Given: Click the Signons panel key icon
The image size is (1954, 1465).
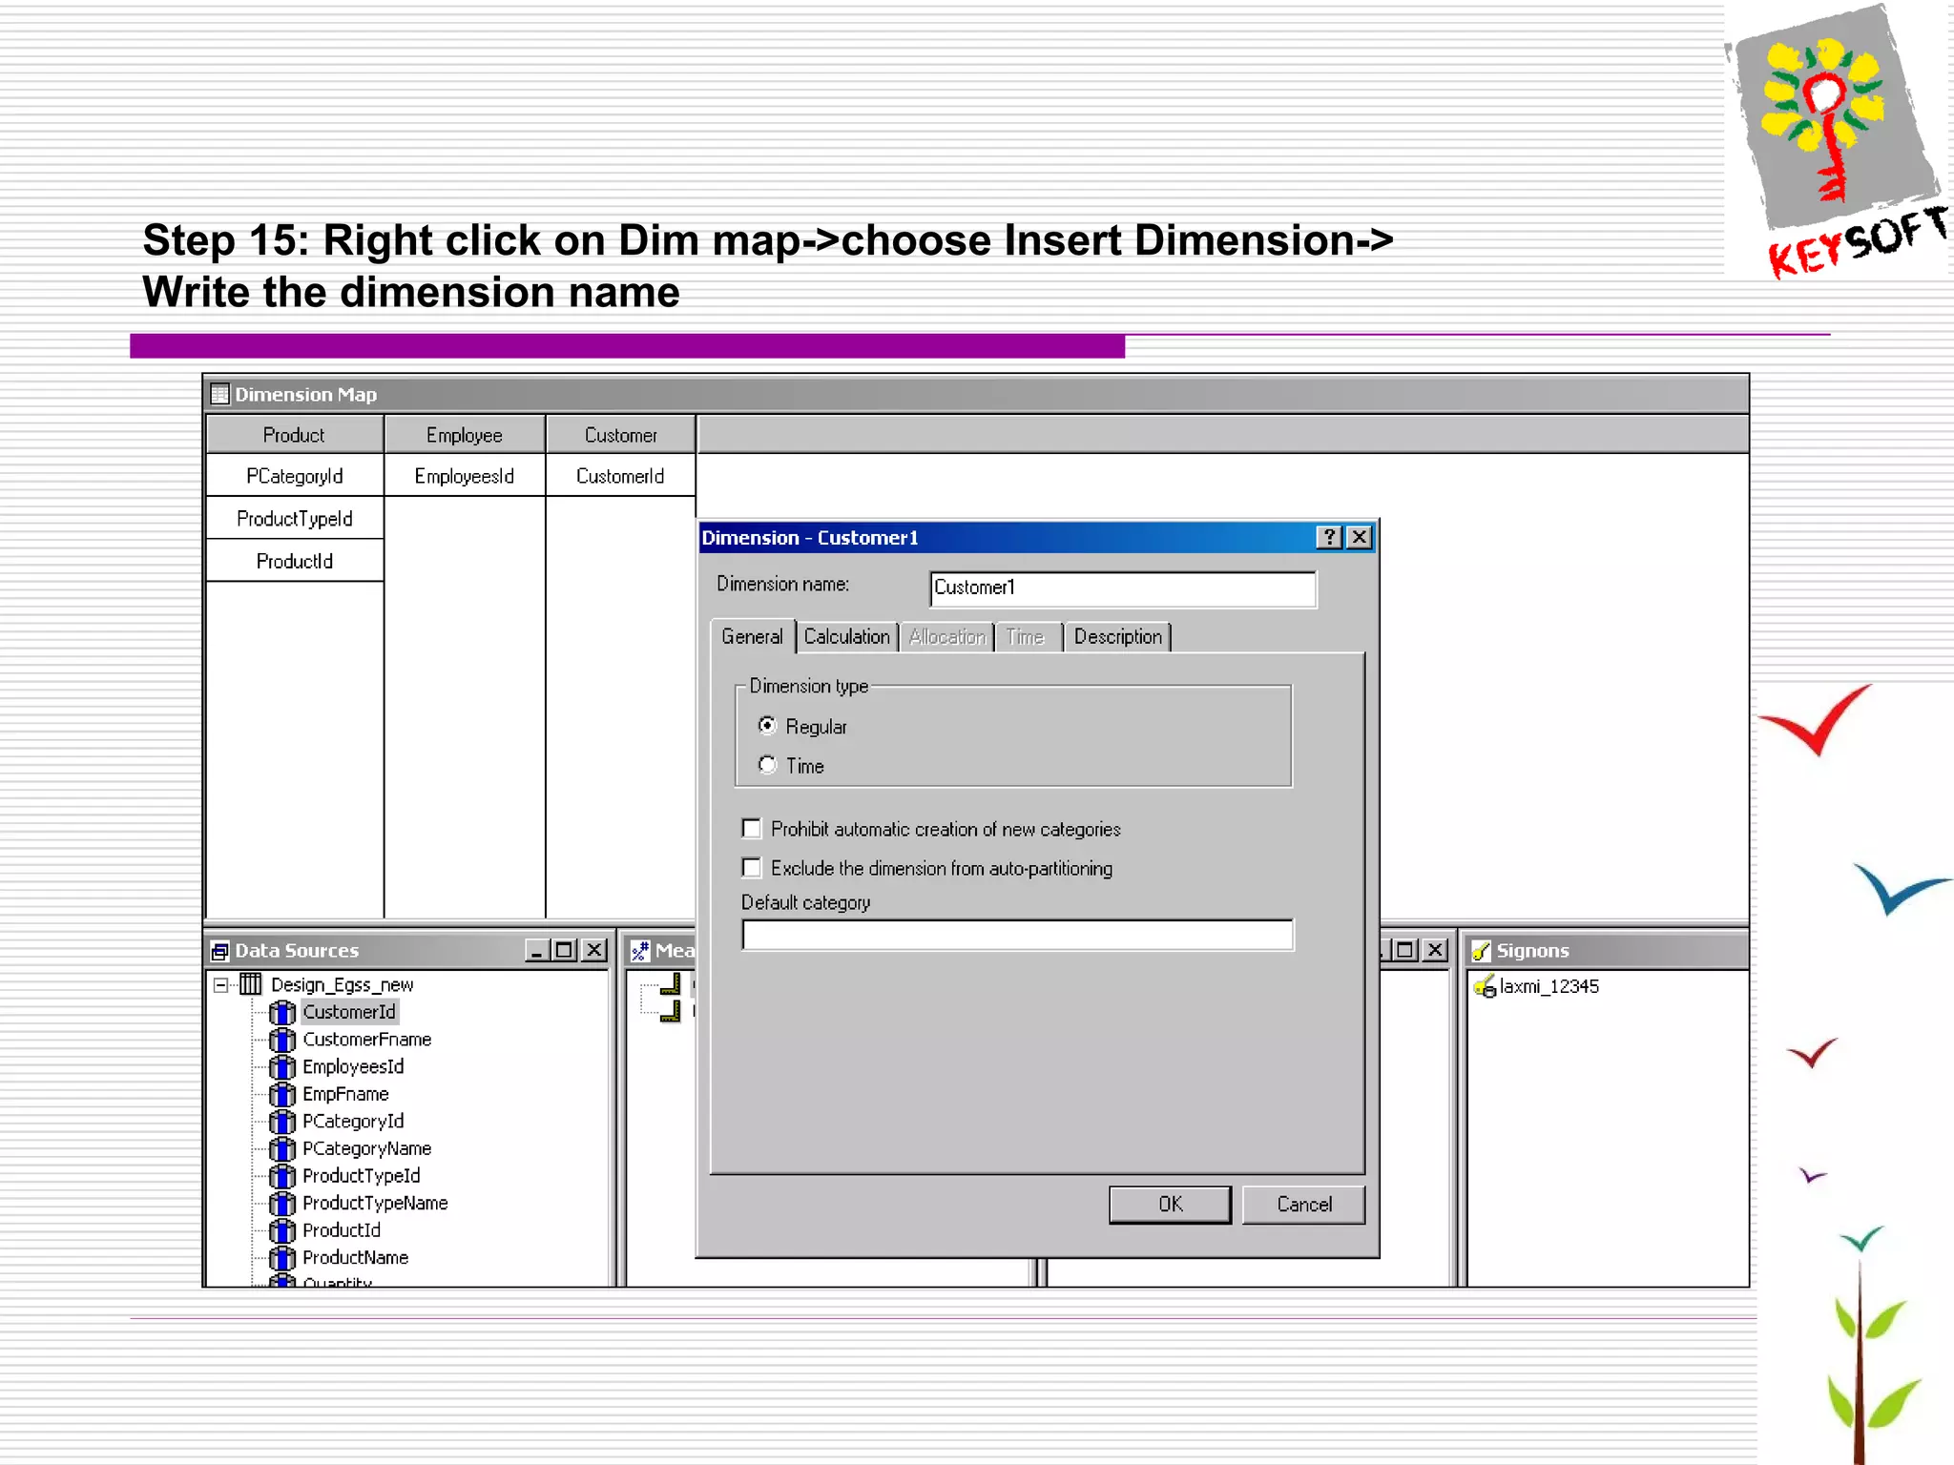Looking at the screenshot, I should pyautogui.click(x=1481, y=950).
